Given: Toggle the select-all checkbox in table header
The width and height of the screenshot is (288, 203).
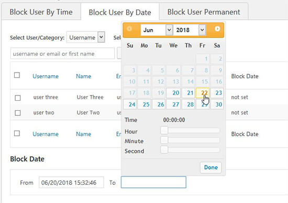Looking at the screenshot, I should click(17, 75).
